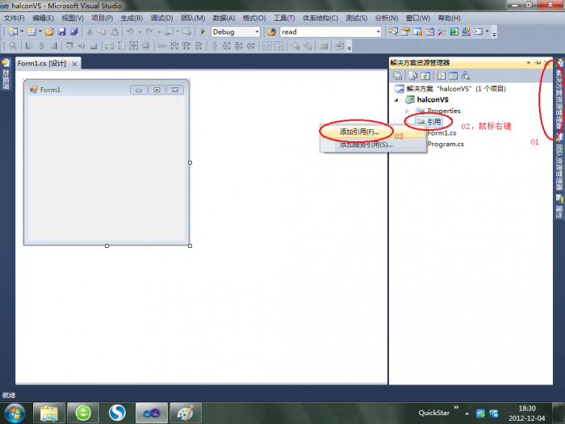Click the Align to Grid layout icon
Screen dimensions: 565x424
point(13,46)
